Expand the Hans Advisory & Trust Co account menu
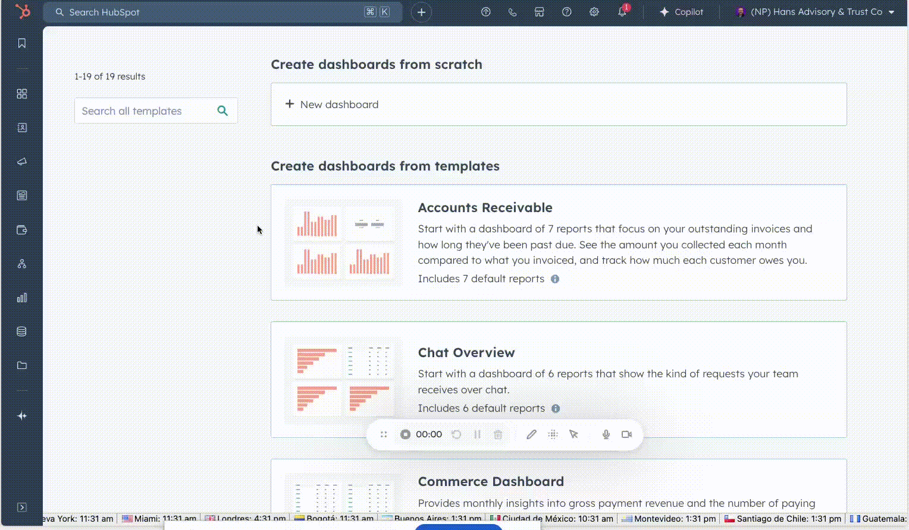909x530 pixels. (x=814, y=11)
